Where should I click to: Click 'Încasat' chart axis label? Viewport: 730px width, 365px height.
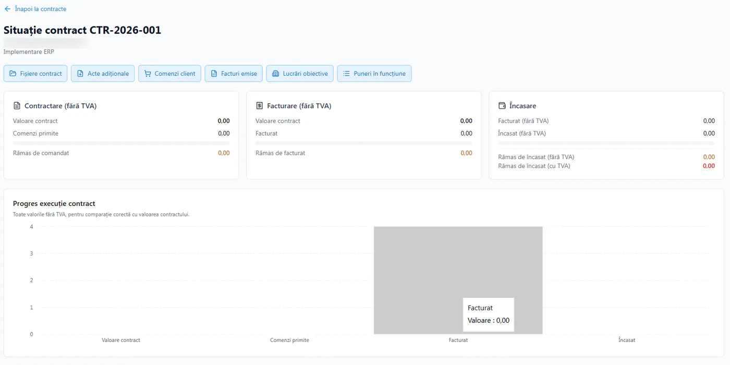[x=627, y=340]
